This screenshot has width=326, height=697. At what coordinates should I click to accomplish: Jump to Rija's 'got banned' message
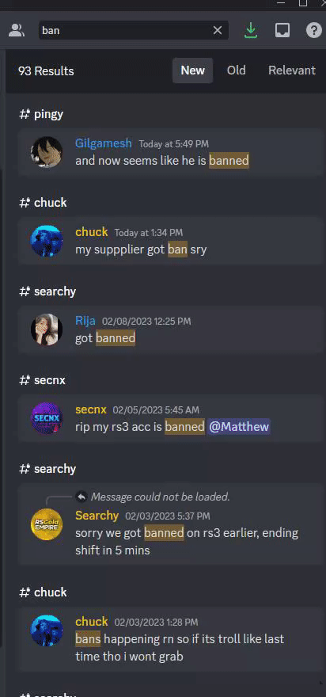pos(171,329)
